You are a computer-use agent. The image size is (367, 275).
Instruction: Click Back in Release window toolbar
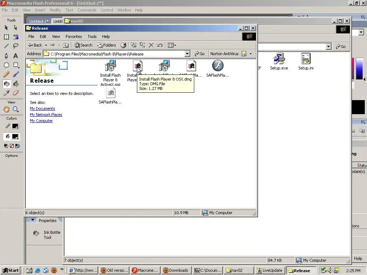(x=35, y=45)
